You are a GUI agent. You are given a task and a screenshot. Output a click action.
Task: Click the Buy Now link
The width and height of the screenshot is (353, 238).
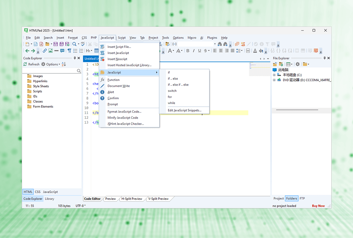pos(318,206)
